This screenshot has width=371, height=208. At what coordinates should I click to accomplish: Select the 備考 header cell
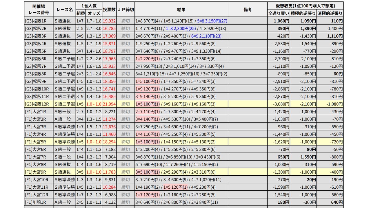pos(248,9)
